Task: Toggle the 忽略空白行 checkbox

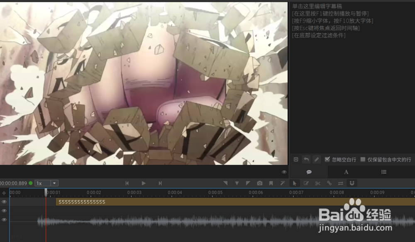Action: pyautogui.click(x=327, y=159)
